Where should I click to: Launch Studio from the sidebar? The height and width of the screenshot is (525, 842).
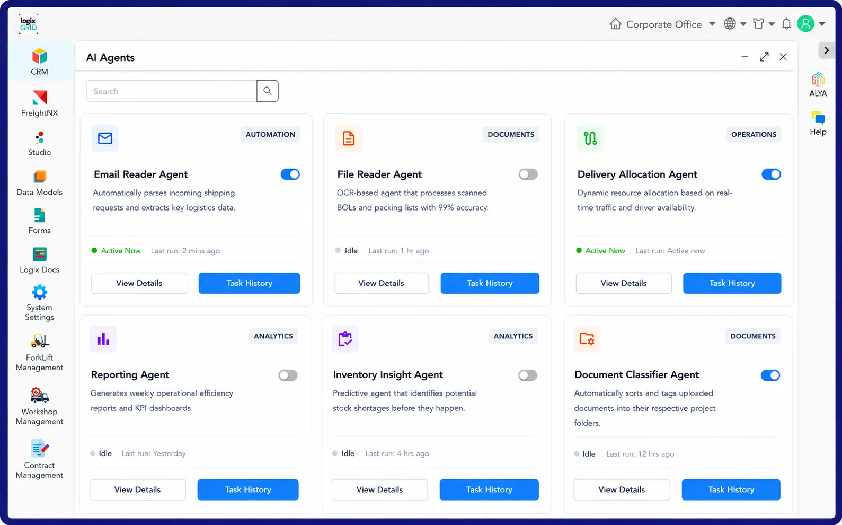[39, 144]
